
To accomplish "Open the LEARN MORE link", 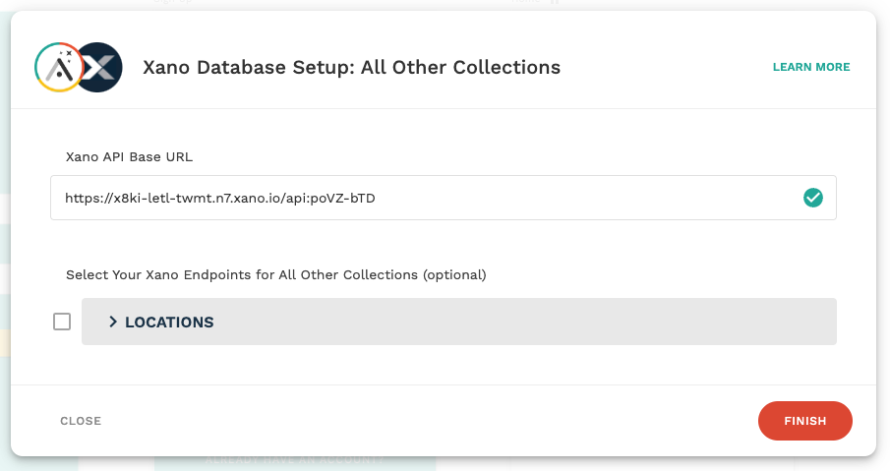I will [811, 67].
